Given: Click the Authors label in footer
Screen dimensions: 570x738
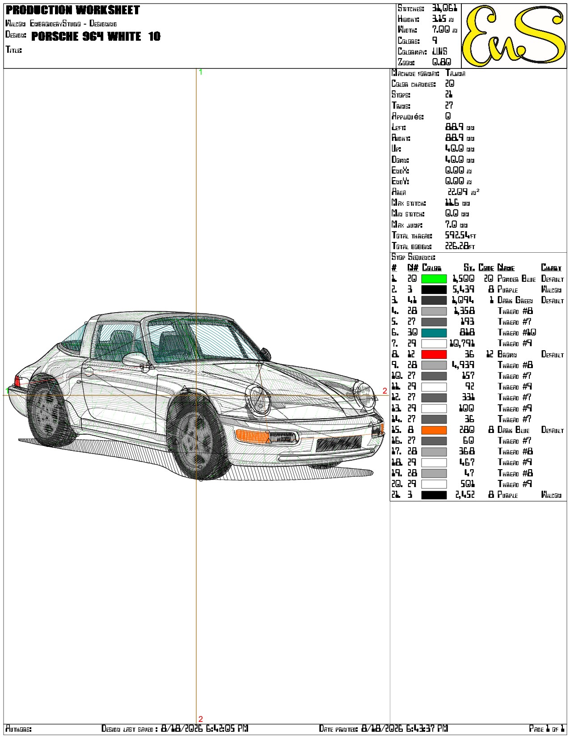Looking at the screenshot, I should [18, 729].
